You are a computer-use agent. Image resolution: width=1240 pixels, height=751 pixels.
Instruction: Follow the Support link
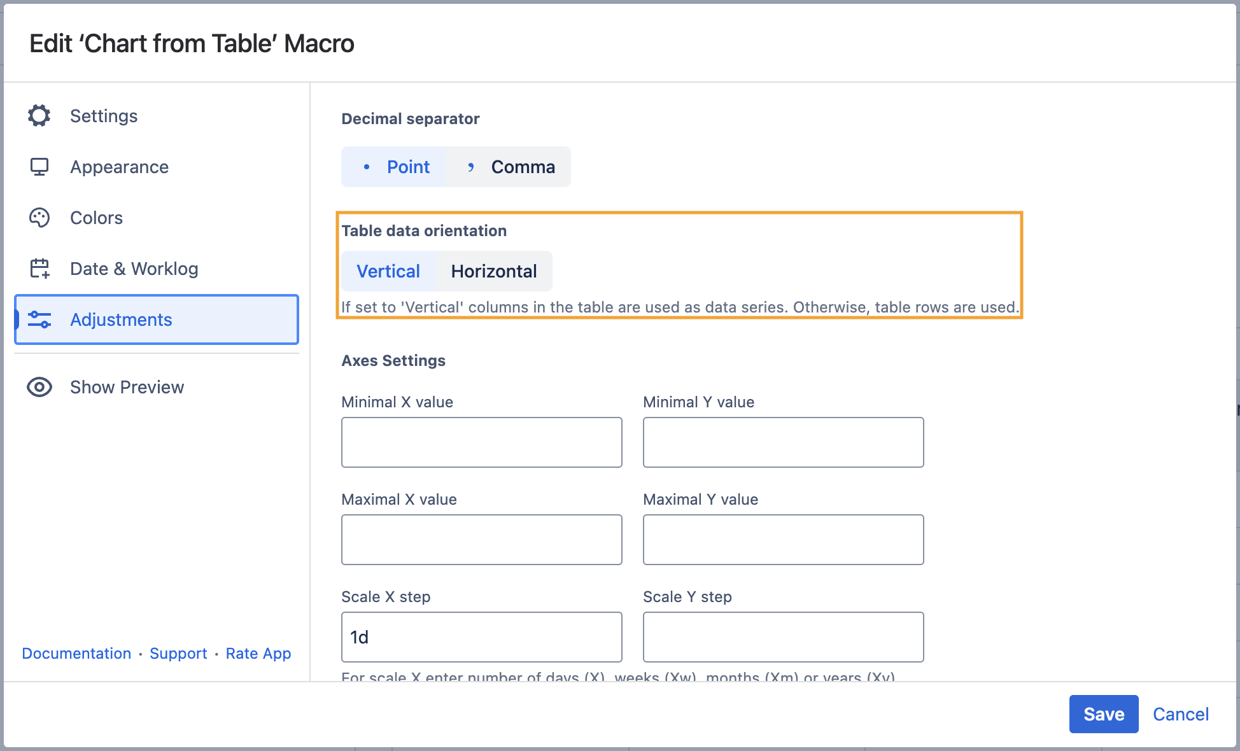[x=178, y=654]
